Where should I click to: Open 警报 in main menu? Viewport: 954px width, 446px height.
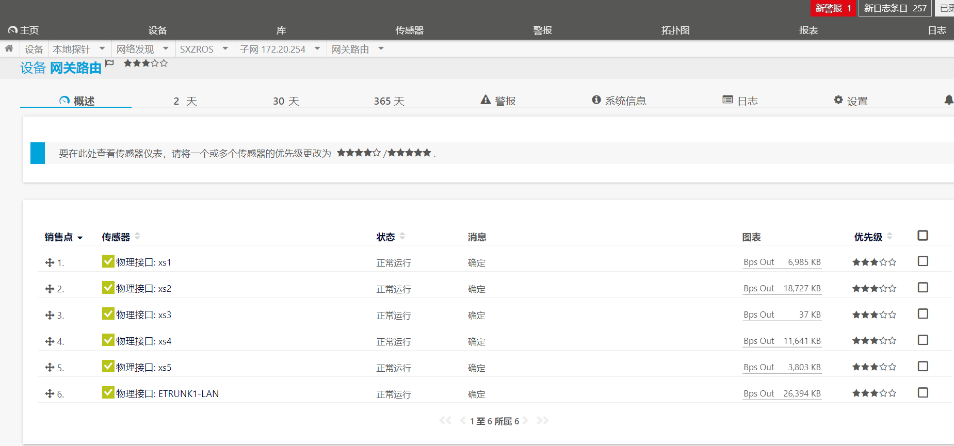pyautogui.click(x=542, y=30)
